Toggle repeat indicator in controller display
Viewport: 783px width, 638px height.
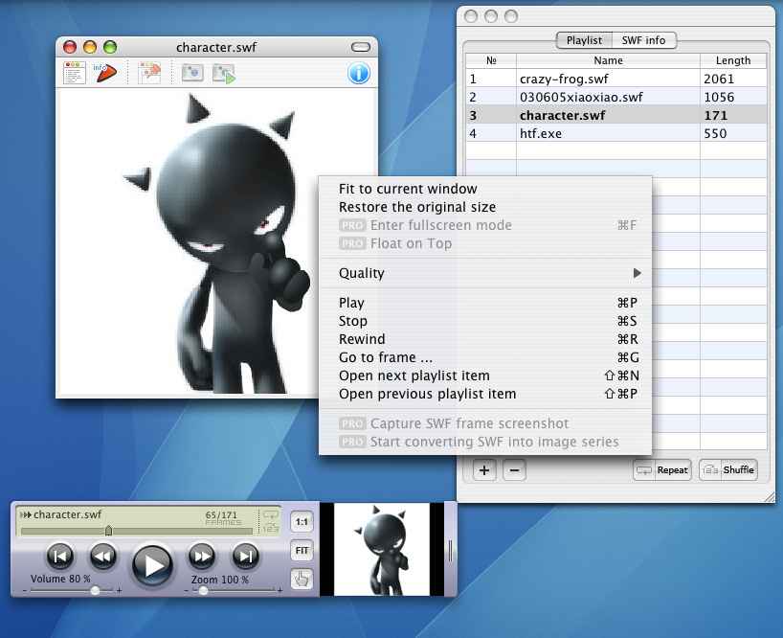[271, 514]
